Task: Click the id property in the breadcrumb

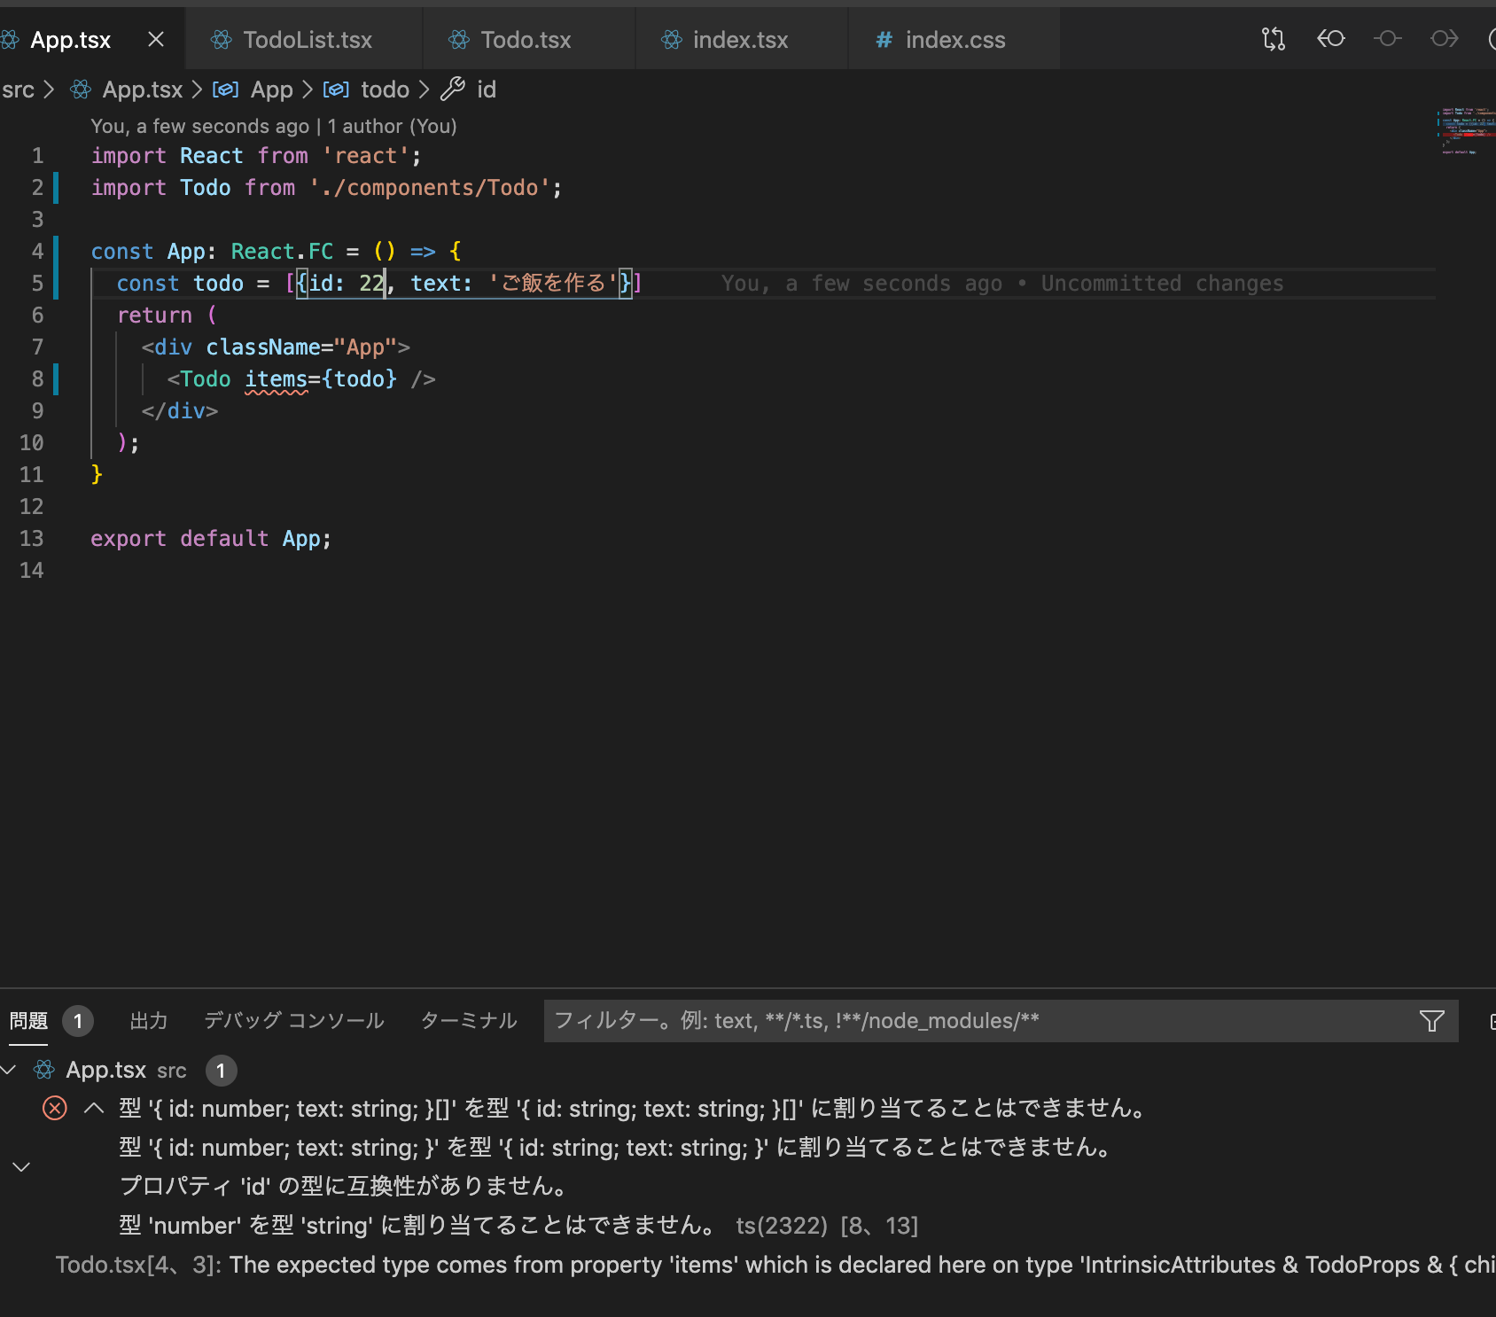Action: click(487, 90)
